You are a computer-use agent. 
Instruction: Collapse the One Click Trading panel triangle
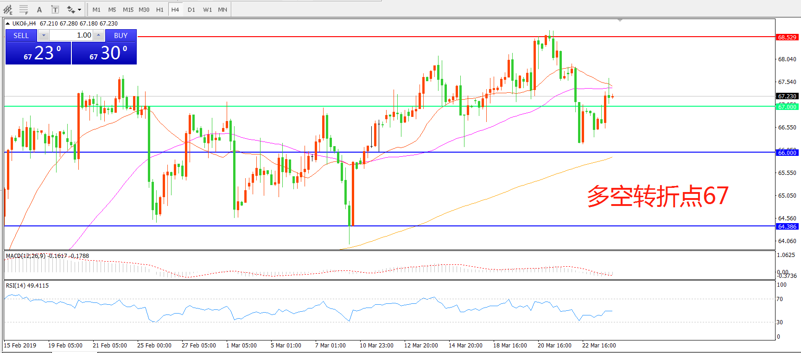pos(8,24)
